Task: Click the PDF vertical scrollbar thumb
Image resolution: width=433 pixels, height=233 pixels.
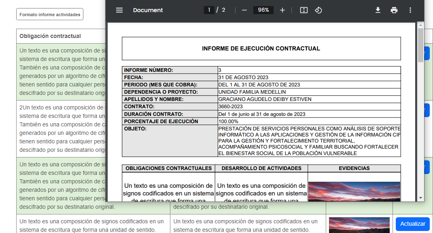Action: click(x=420, y=45)
